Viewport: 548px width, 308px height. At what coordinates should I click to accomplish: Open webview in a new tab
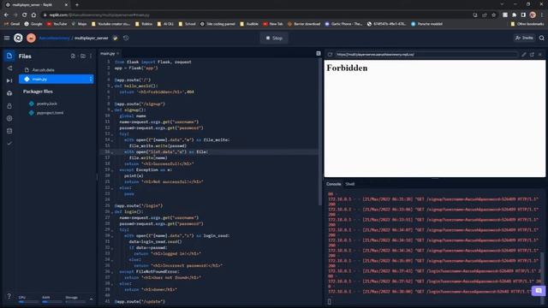point(532,55)
